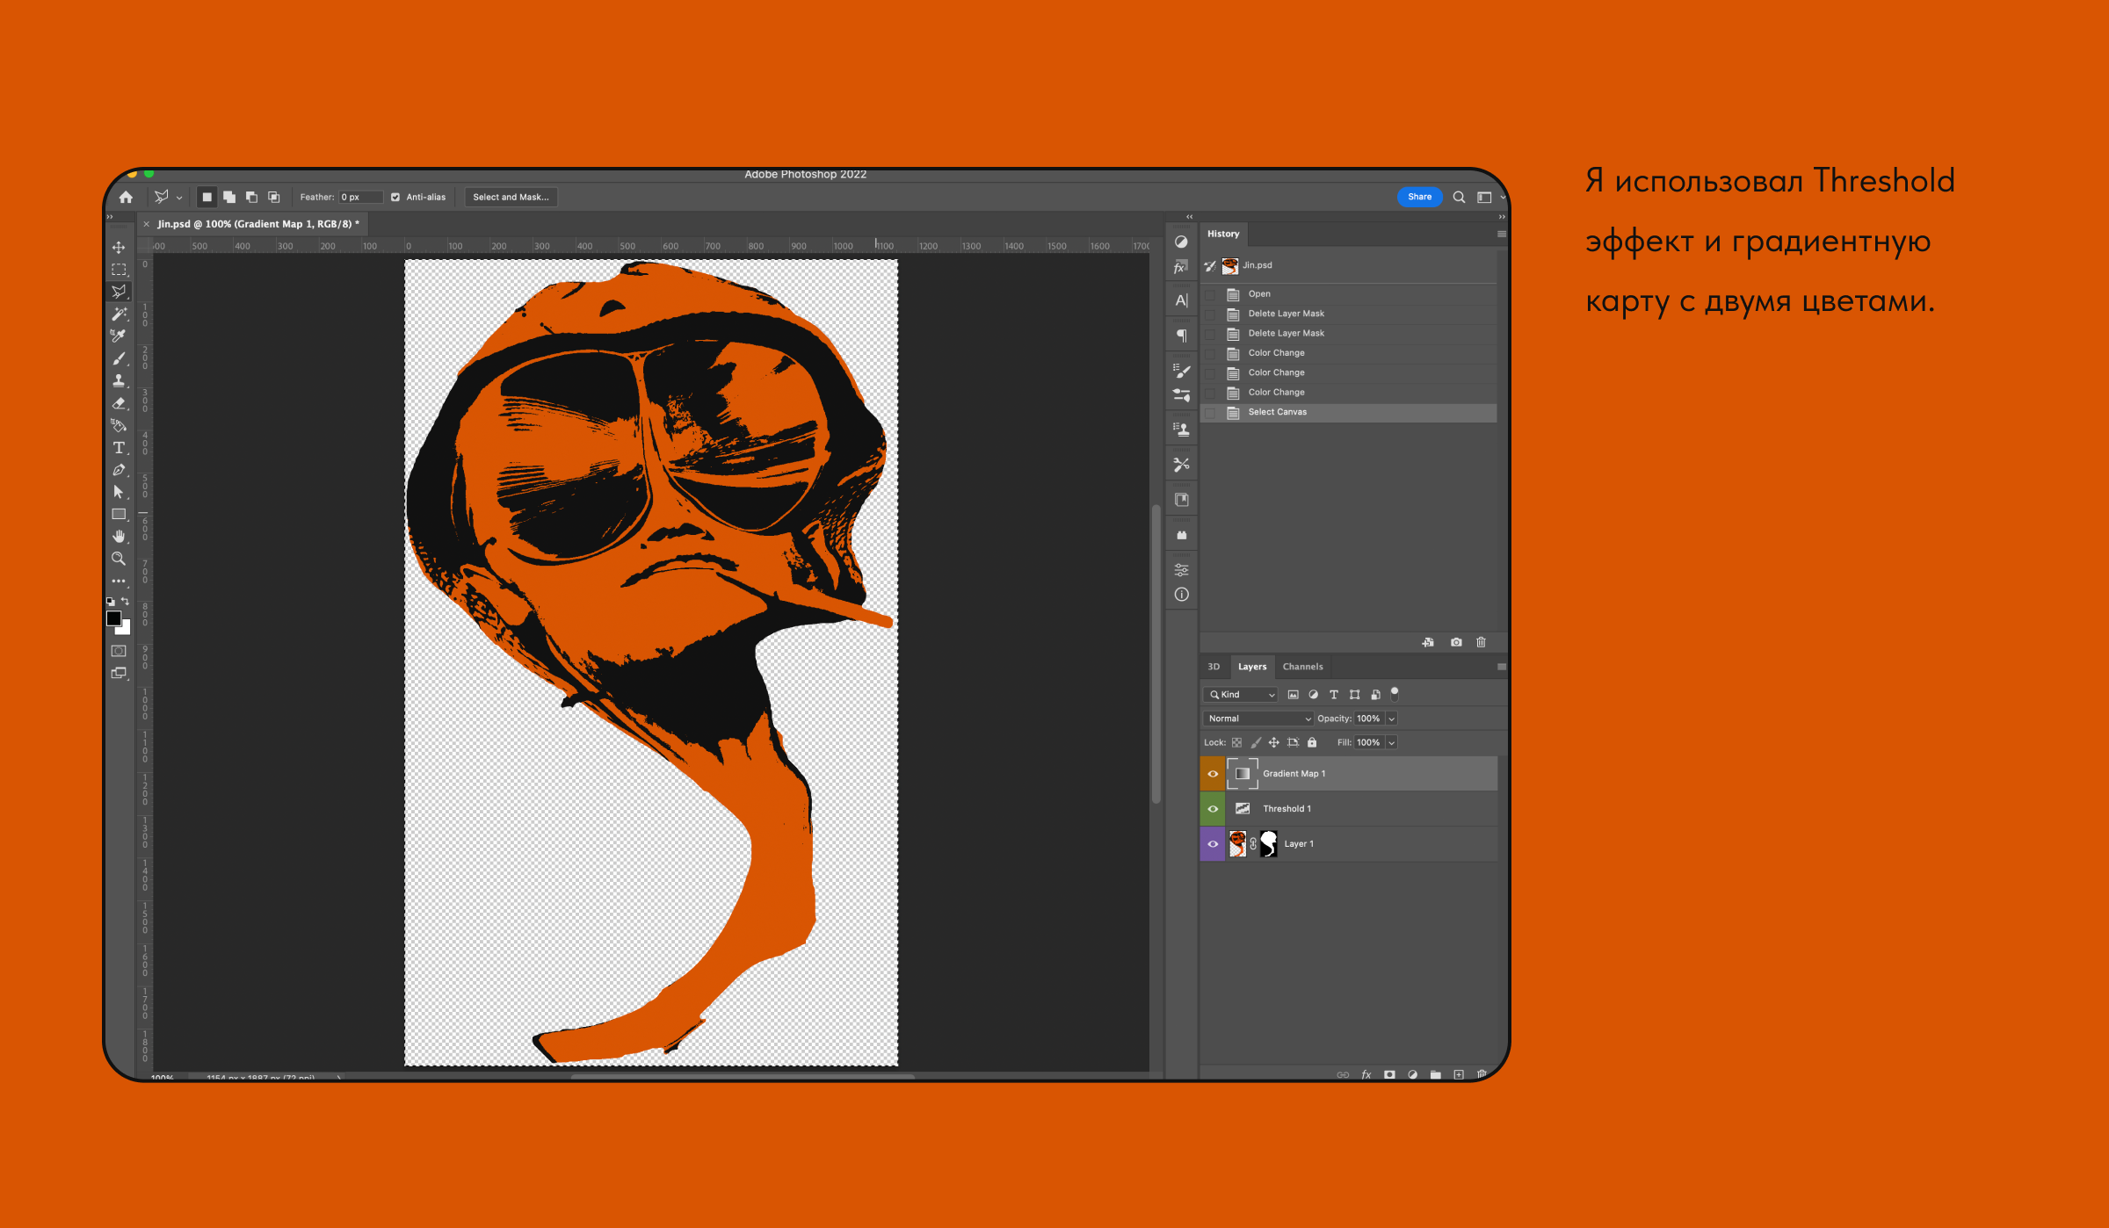
Task: Click the foreground black color swatch
Action: (x=113, y=618)
